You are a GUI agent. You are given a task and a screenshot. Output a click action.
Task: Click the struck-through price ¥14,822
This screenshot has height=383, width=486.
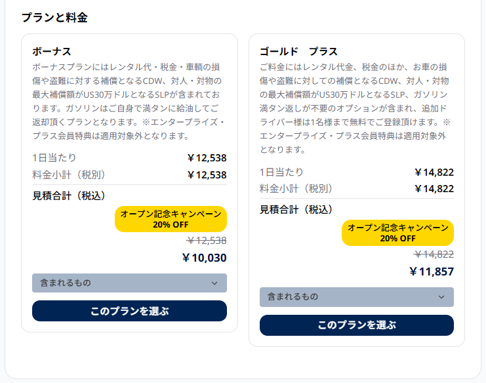[x=434, y=254]
